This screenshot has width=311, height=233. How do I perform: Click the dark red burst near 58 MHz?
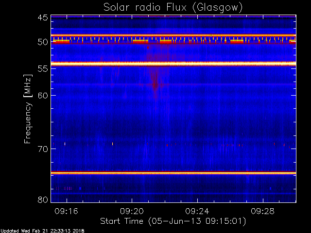click(x=155, y=84)
